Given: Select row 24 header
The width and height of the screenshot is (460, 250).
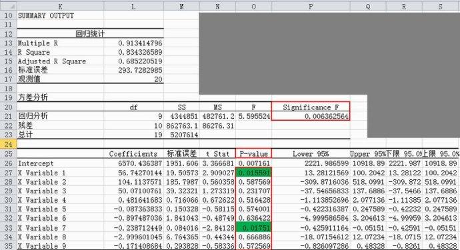Looking at the screenshot, I should click(9, 144).
